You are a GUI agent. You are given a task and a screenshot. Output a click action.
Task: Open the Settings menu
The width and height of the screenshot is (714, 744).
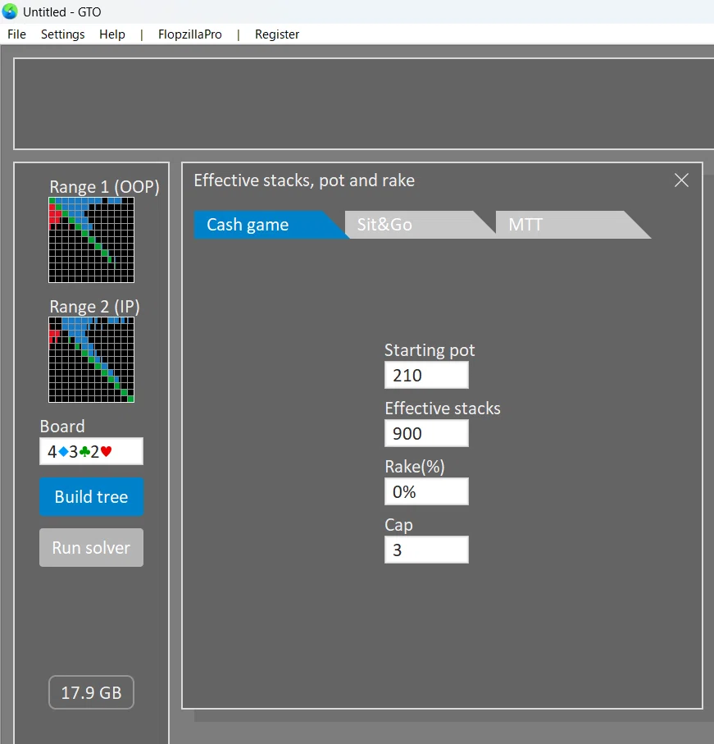62,34
